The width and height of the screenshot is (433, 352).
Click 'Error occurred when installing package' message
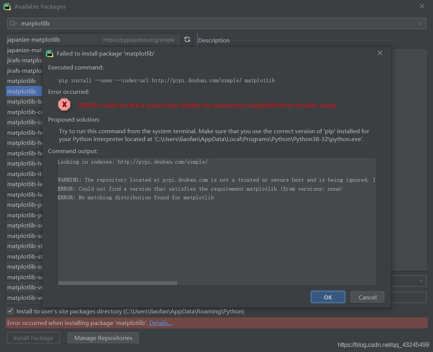tap(78, 323)
